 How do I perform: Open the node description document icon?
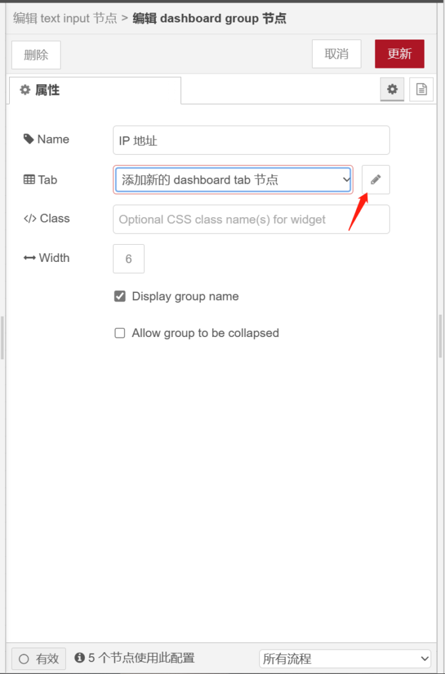(x=421, y=90)
